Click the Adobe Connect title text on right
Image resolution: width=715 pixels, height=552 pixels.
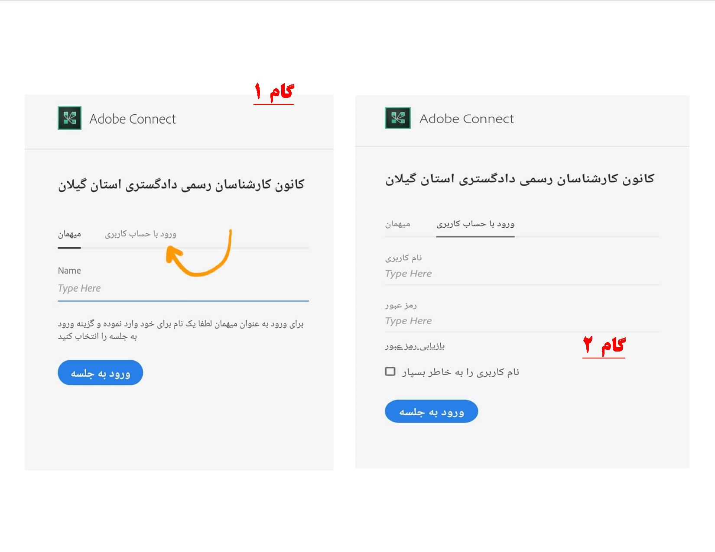[467, 118]
